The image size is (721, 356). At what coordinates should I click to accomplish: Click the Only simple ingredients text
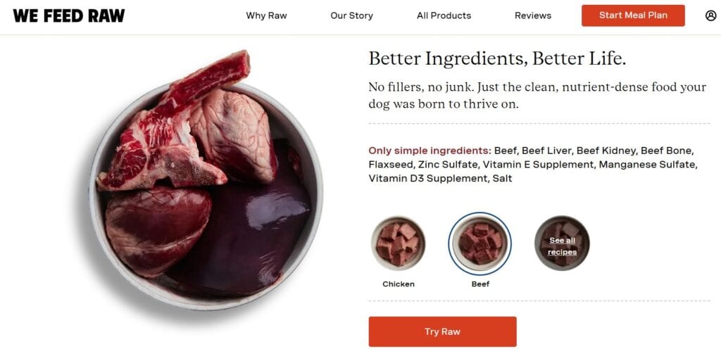[430, 151]
